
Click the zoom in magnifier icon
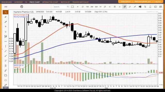click(105, 7)
